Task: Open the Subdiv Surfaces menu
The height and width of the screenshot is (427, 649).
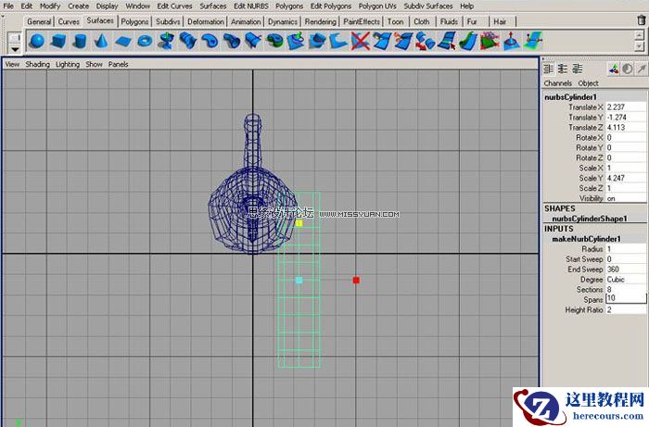Action: click(x=428, y=6)
